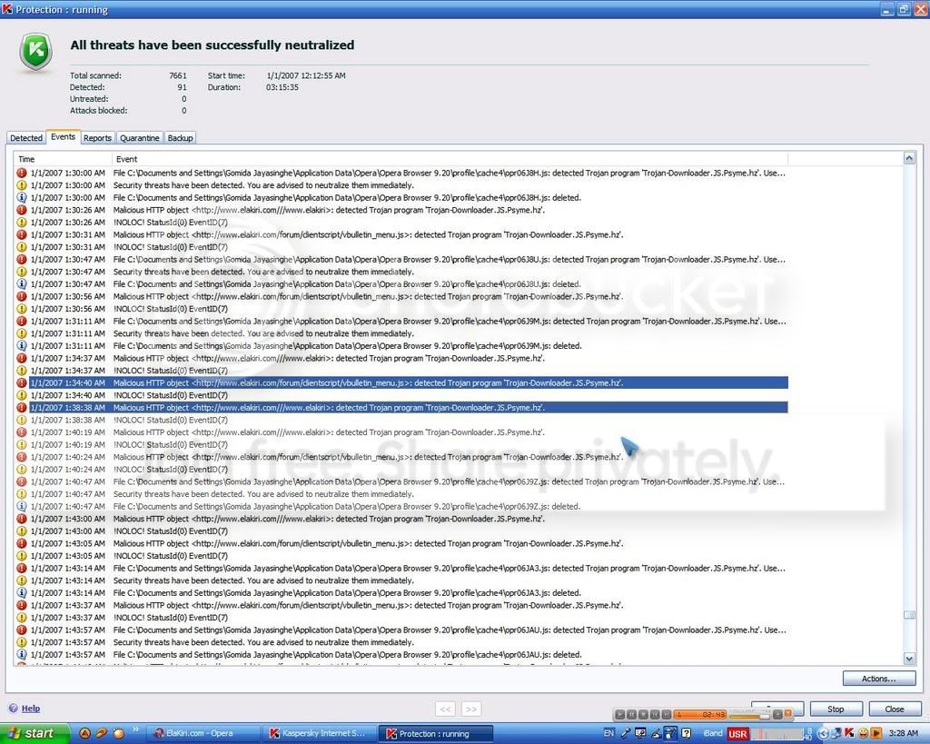Click Protection : running taskbar button
Screen dimensions: 930x744
436,733
